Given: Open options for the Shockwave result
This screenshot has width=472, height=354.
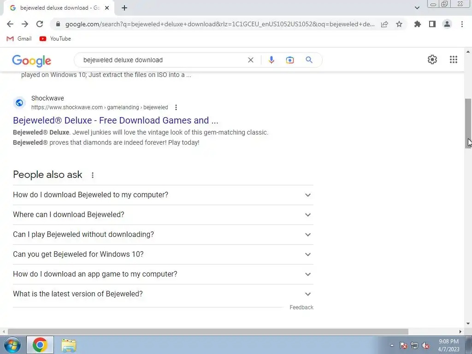Looking at the screenshot, I should (x=176, y=107).
